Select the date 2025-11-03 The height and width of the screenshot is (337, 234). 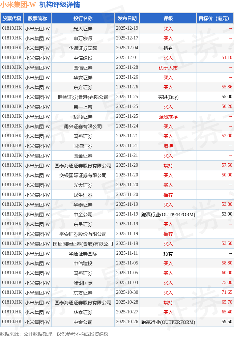click(x=127, y=283)
